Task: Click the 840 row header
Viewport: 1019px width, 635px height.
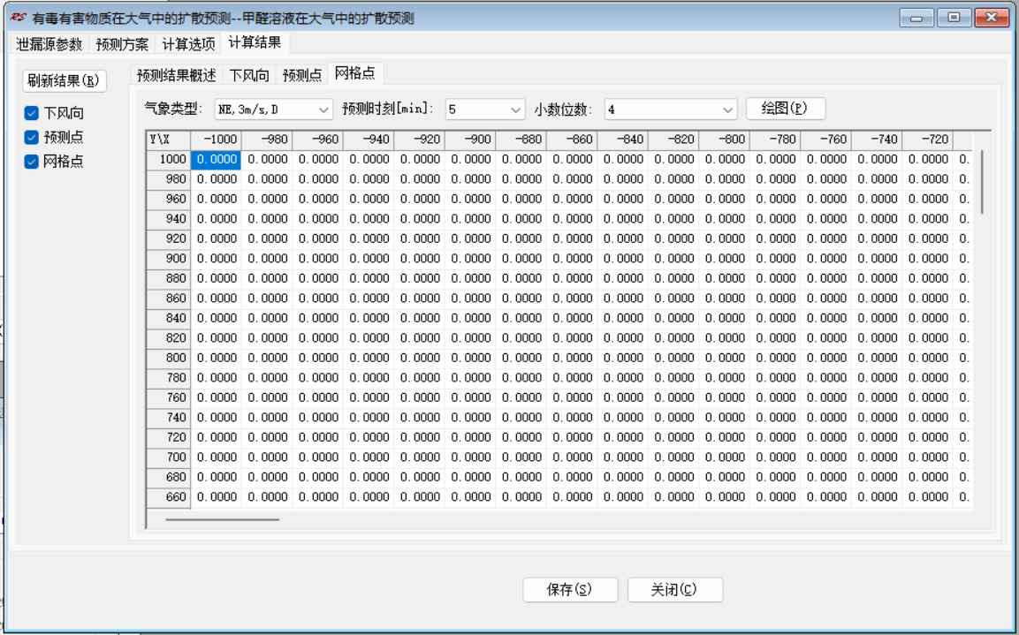Action: tap(168, 318)
